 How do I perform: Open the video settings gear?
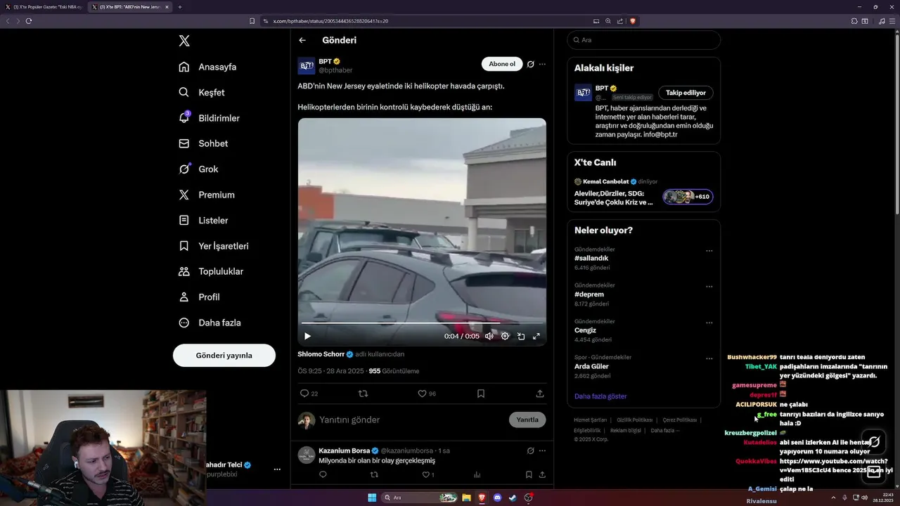point(505,336)
